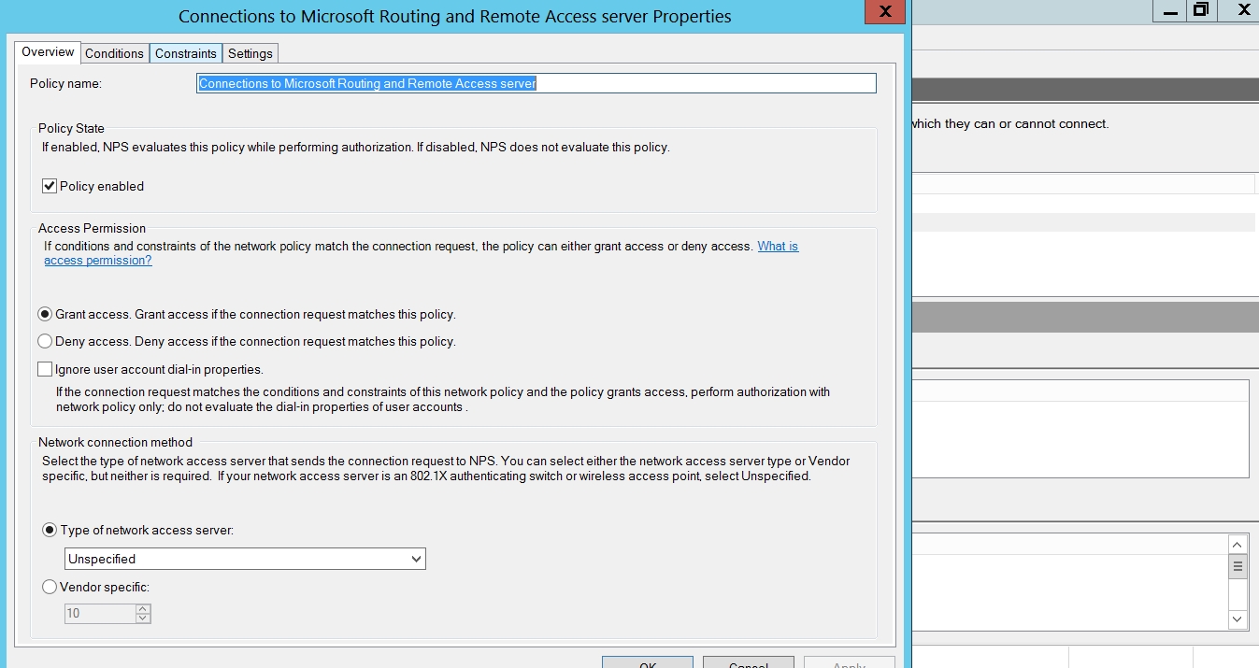Click the Access Permission group label
This screenshot has width=1259, height=668.
point(92,229)
